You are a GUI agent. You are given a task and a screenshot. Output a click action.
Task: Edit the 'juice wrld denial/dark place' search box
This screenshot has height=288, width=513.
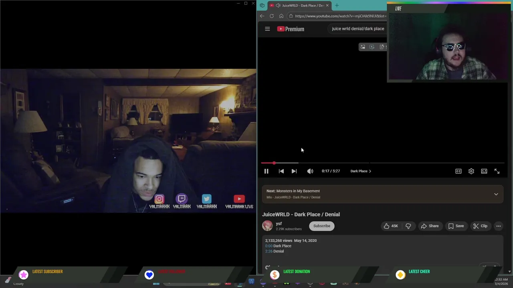(358, 29)
